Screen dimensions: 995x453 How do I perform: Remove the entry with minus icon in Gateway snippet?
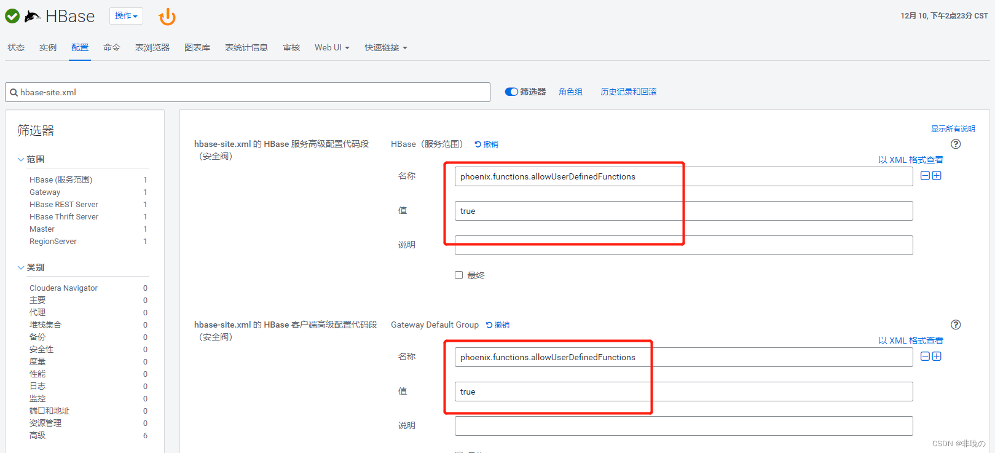(926, 356)
